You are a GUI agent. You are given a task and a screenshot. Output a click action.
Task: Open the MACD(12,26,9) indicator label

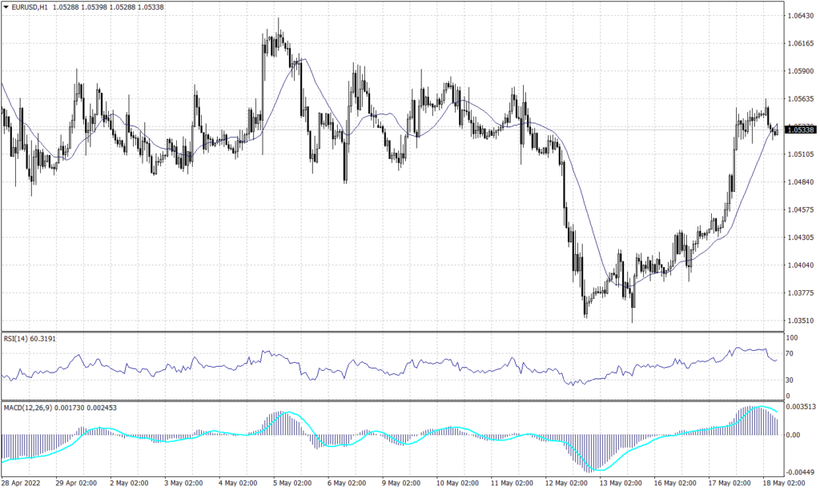pos(29,406)
